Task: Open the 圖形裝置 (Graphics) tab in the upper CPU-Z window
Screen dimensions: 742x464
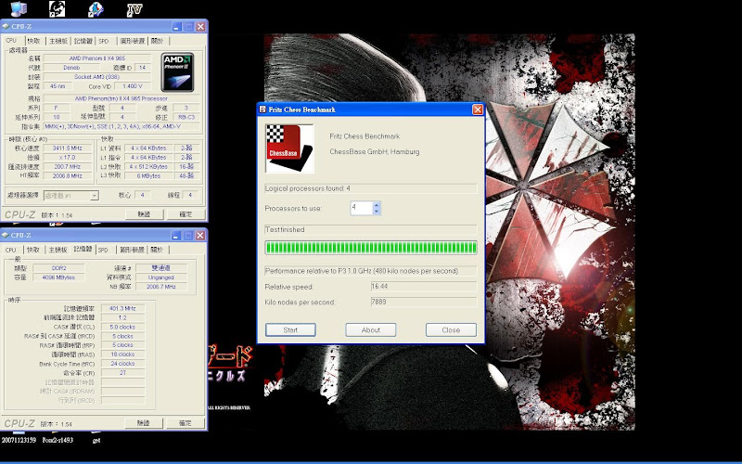Action: click(x=132, y=41)
